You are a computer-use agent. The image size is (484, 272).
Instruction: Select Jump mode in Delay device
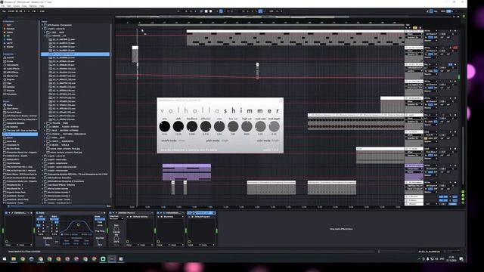coord(100,225)
